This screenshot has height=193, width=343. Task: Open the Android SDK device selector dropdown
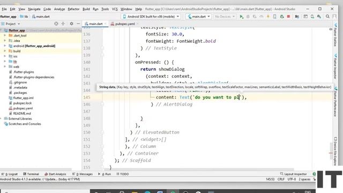(151, 17)
